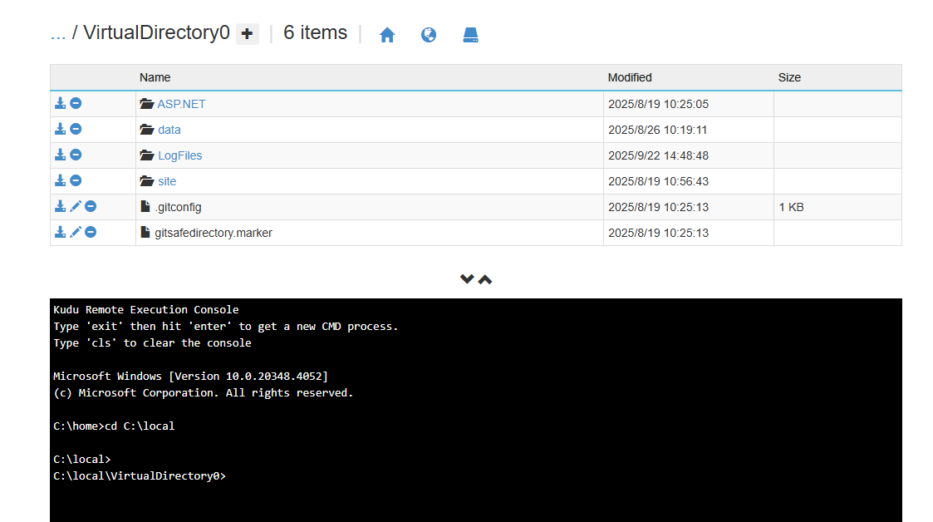Open the site root globe icon
The image size is (933, 522).
tap(429, 35)
